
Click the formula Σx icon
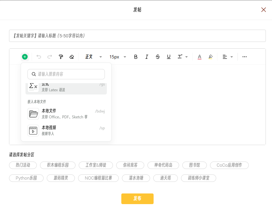tap(33, 87)
